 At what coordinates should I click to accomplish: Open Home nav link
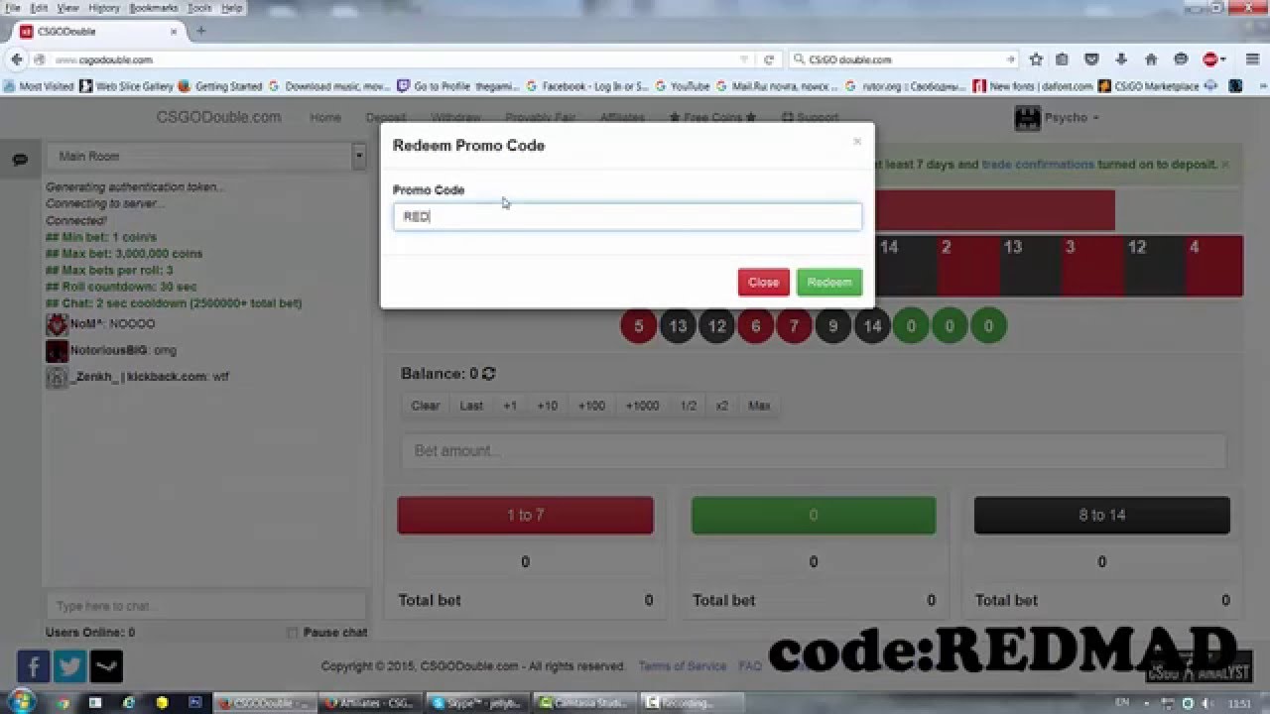(325, 118)
